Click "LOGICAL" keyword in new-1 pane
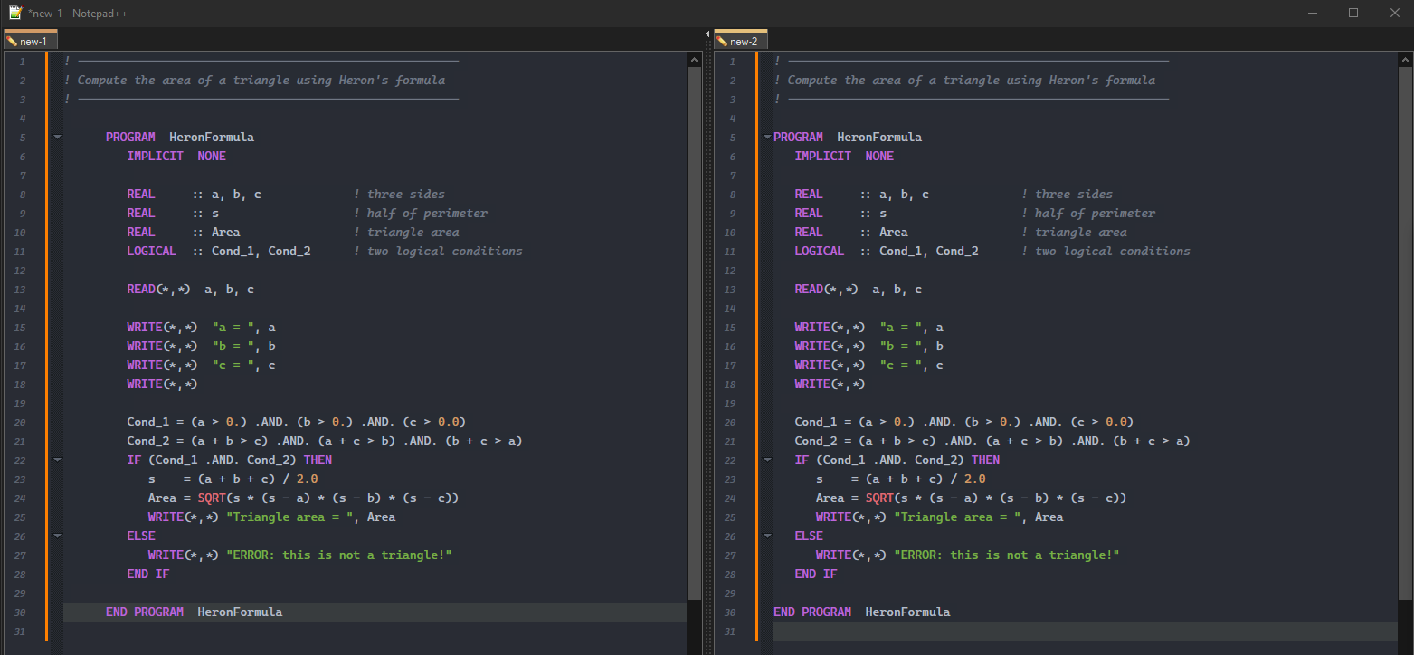This screenshot has width=1414, height=655. point(152,252)
